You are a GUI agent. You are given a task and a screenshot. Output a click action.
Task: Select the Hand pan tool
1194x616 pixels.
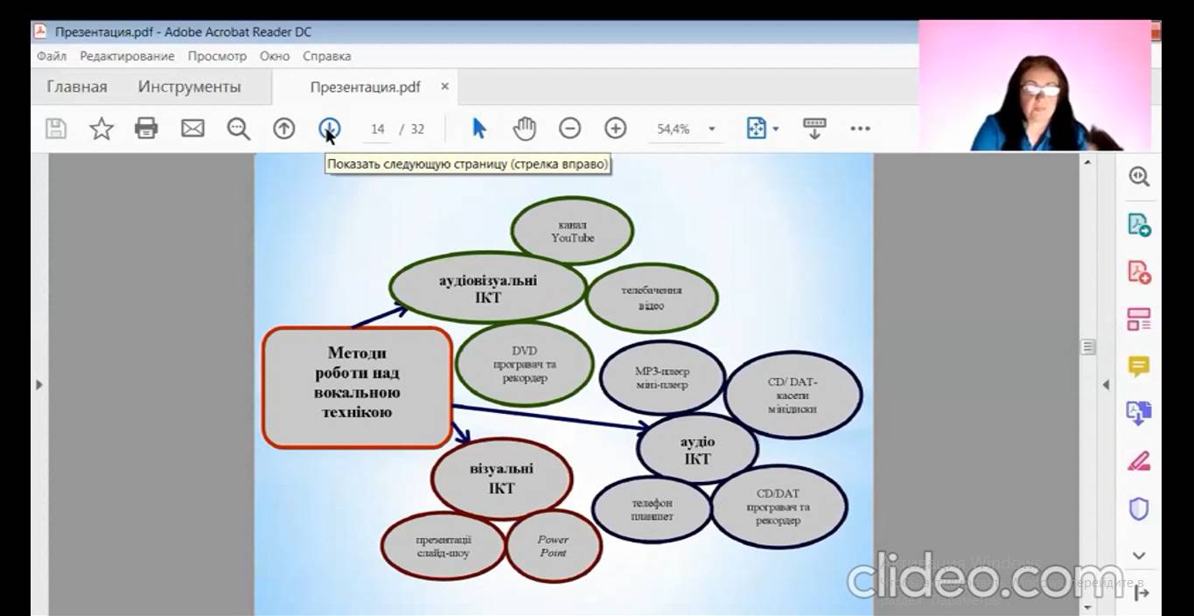[x=524, y=129]
